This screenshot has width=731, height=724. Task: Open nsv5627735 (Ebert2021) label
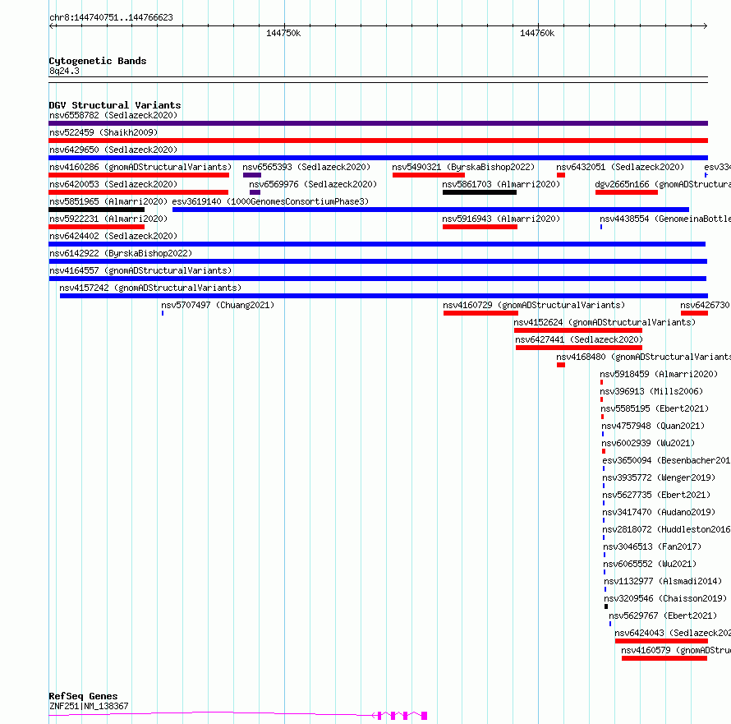(656, 495)
